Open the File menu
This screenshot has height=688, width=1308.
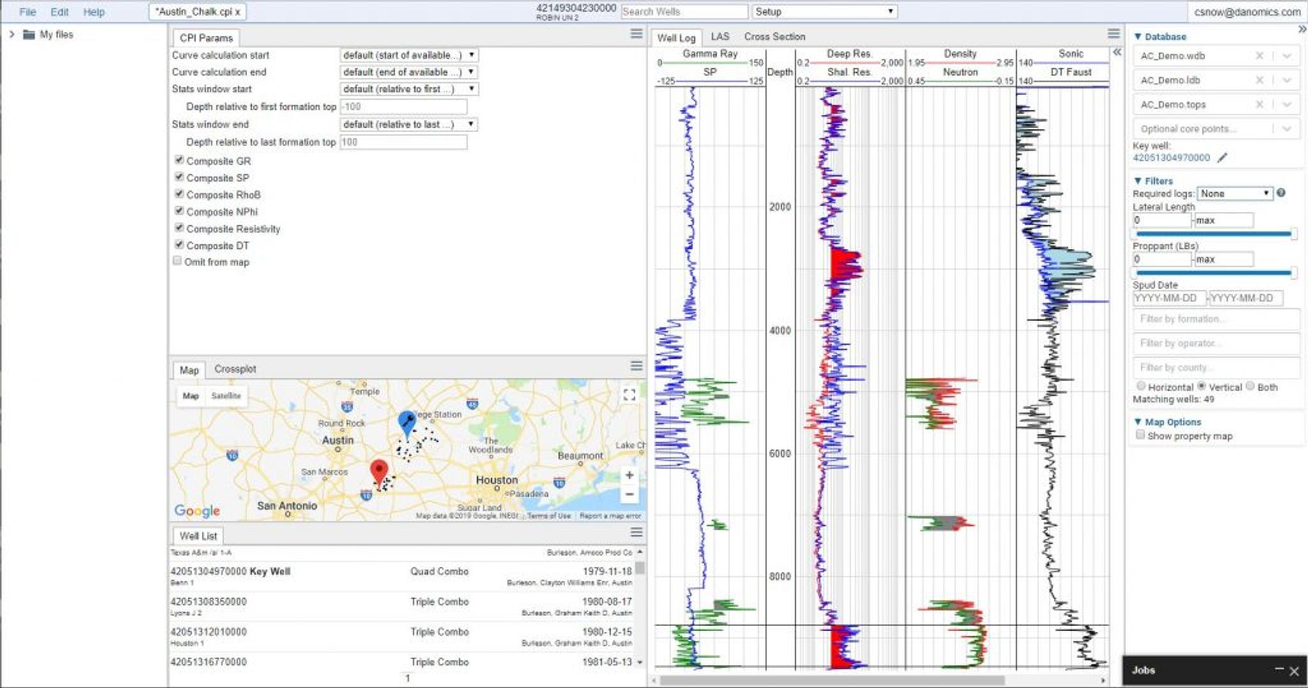27,11
